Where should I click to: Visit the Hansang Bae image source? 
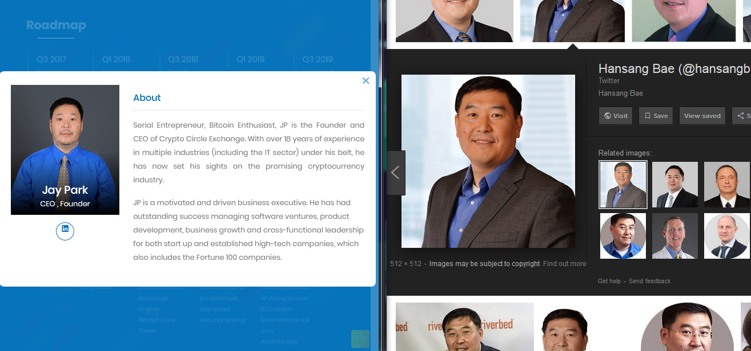click(616, 116)
